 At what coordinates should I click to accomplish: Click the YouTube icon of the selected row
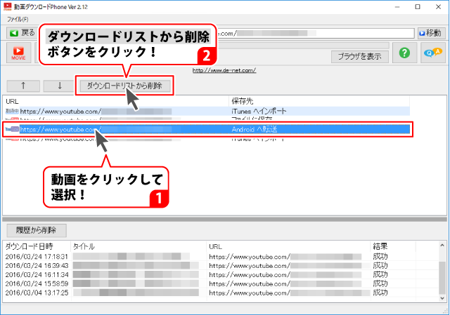click(12, 129)
